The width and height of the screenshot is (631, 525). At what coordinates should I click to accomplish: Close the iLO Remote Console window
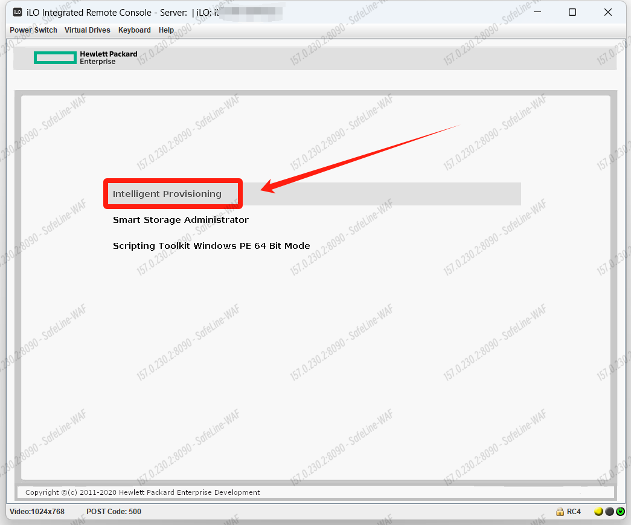click(608, 12)
